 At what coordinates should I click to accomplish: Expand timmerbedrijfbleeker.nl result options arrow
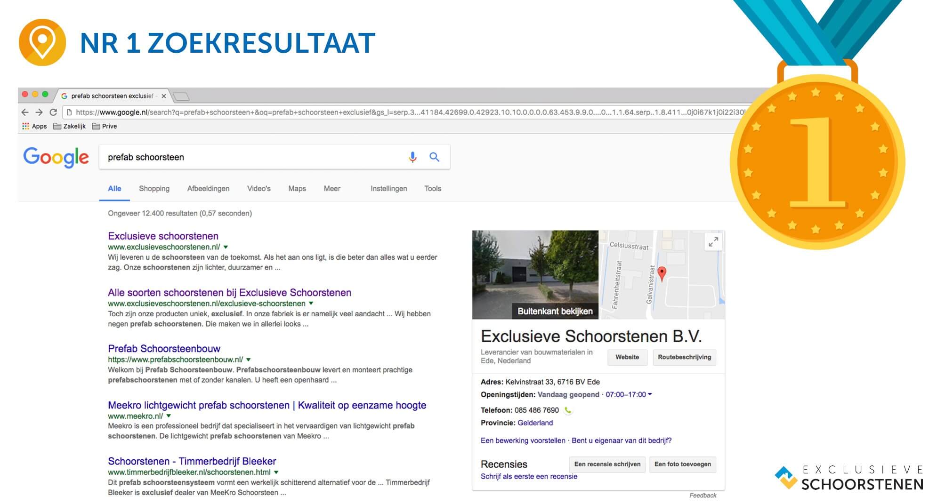coord(276,472)
